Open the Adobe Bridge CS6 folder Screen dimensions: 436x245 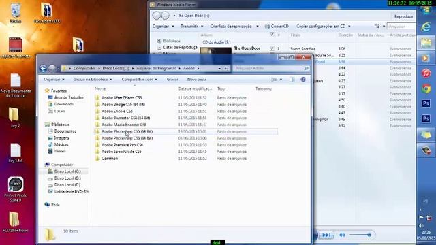pos(123,104)
